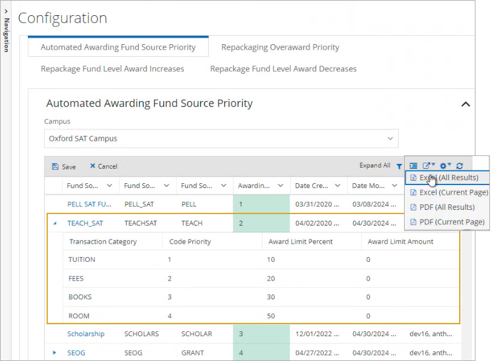496x361 pixels.
Task: Click the Save floppy disk icon
Action: 55,166
